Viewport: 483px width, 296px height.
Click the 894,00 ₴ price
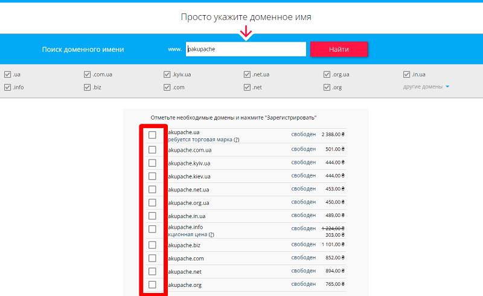tap(335, 271)
